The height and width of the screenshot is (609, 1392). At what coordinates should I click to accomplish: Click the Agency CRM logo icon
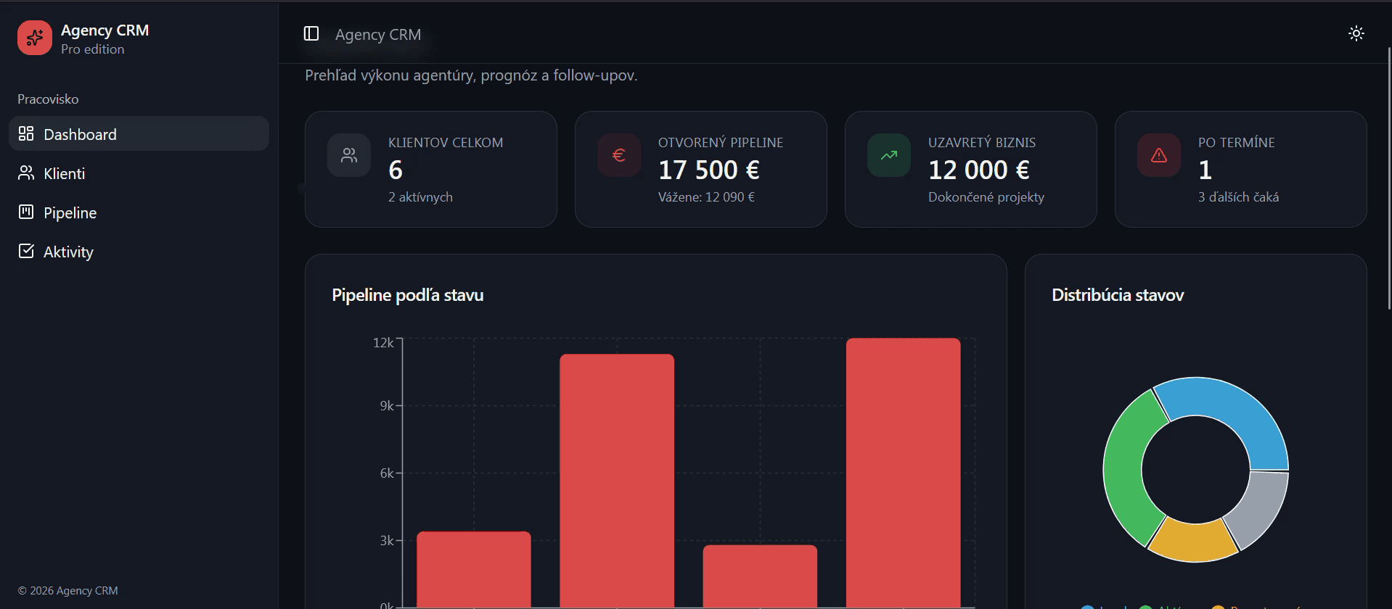[35, 38]
